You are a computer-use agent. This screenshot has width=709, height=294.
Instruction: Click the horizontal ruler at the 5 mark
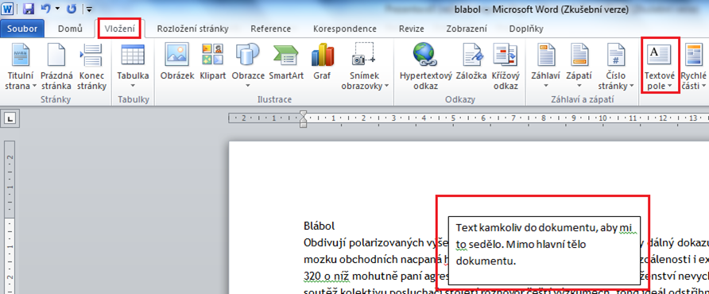(x=453, y=118)
